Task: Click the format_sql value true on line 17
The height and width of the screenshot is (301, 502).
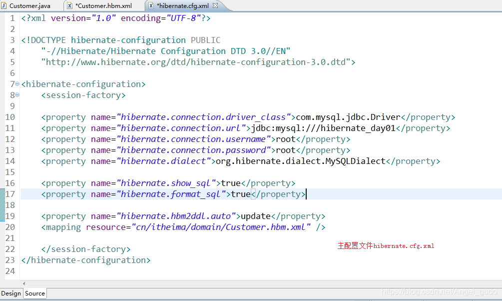Action: [x=241, y=194]
